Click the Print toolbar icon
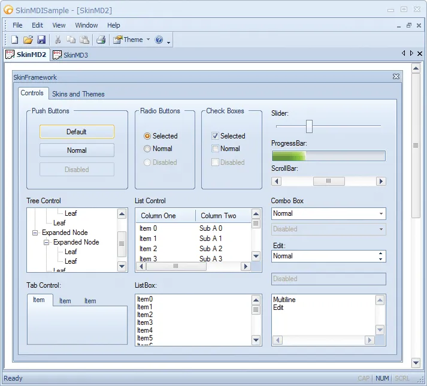This screenshot has height=386, width=427. point(101,40)
